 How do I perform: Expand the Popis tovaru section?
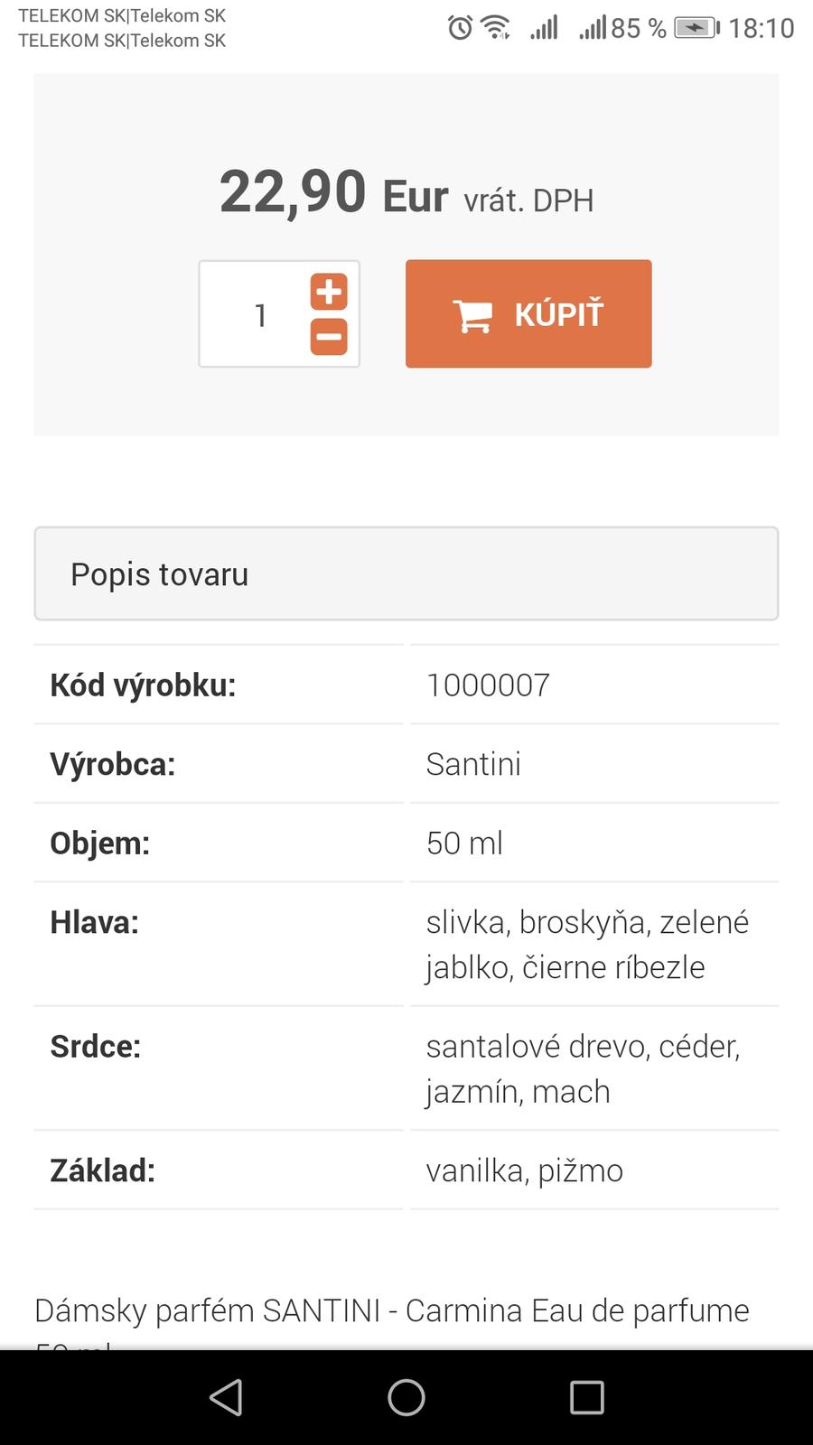[406, 574]
